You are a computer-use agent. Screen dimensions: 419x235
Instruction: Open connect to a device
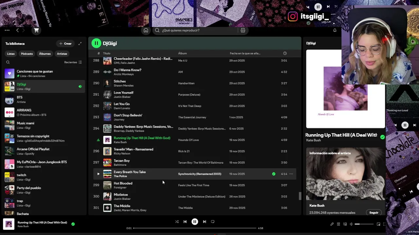click(345, 224)
